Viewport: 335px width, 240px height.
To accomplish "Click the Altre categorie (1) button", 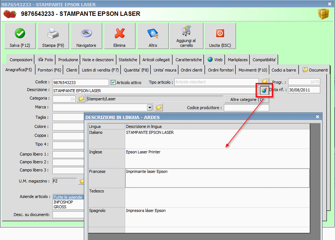I will (246, 100).
